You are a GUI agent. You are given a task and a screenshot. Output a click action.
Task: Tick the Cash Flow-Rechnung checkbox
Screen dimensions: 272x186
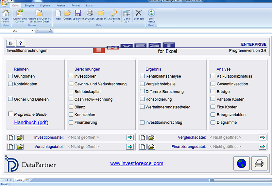pyautogui.click(x=71, y=99)
